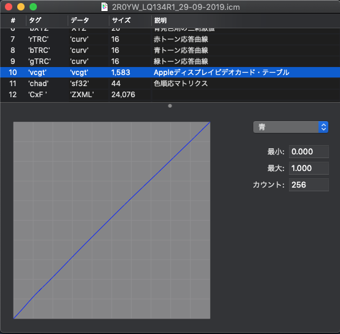Viewport: 340px width, 334px height.
Task: Select the 'CxF ' ZXML tag row
Action: (x=170, y=95)
